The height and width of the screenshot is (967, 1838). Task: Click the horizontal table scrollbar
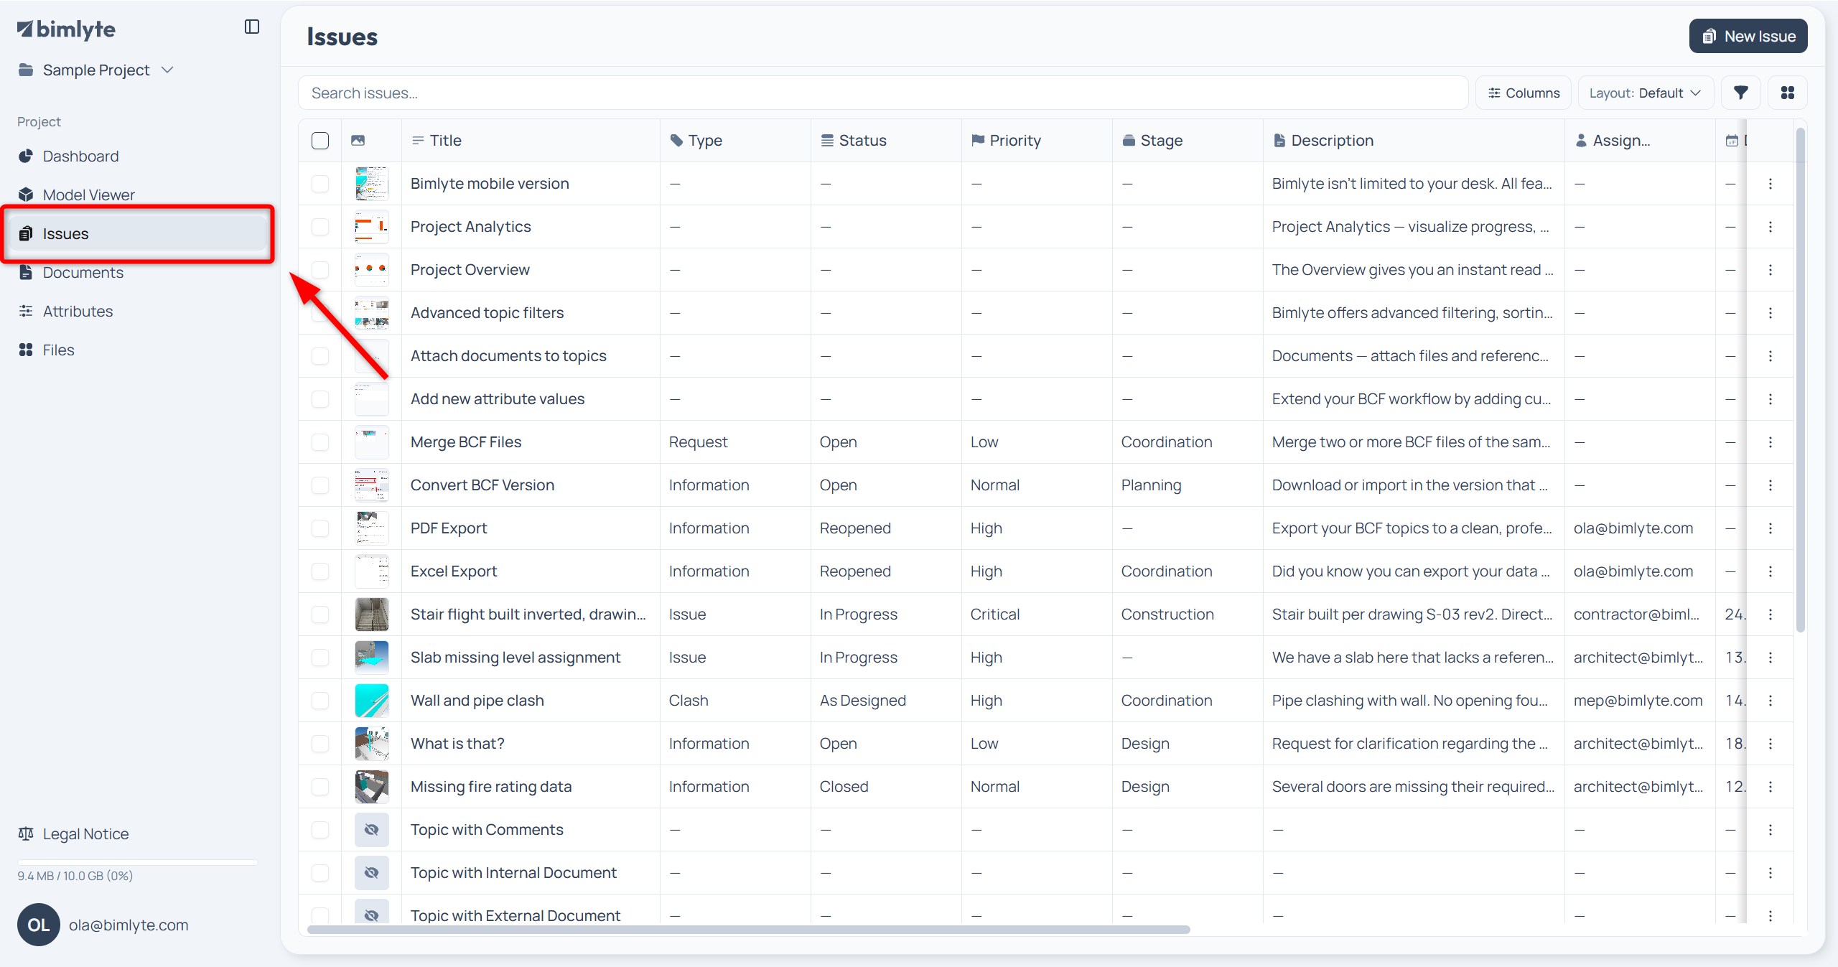[x=748, y=930]
